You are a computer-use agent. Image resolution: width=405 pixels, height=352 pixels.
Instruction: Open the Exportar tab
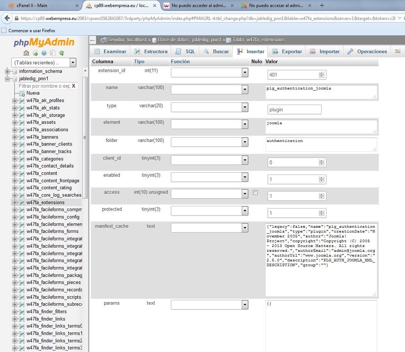tap(287, 51)
